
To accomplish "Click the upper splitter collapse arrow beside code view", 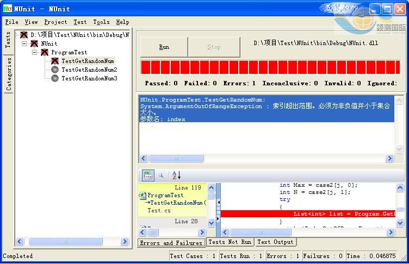I will tap(219, 202).
